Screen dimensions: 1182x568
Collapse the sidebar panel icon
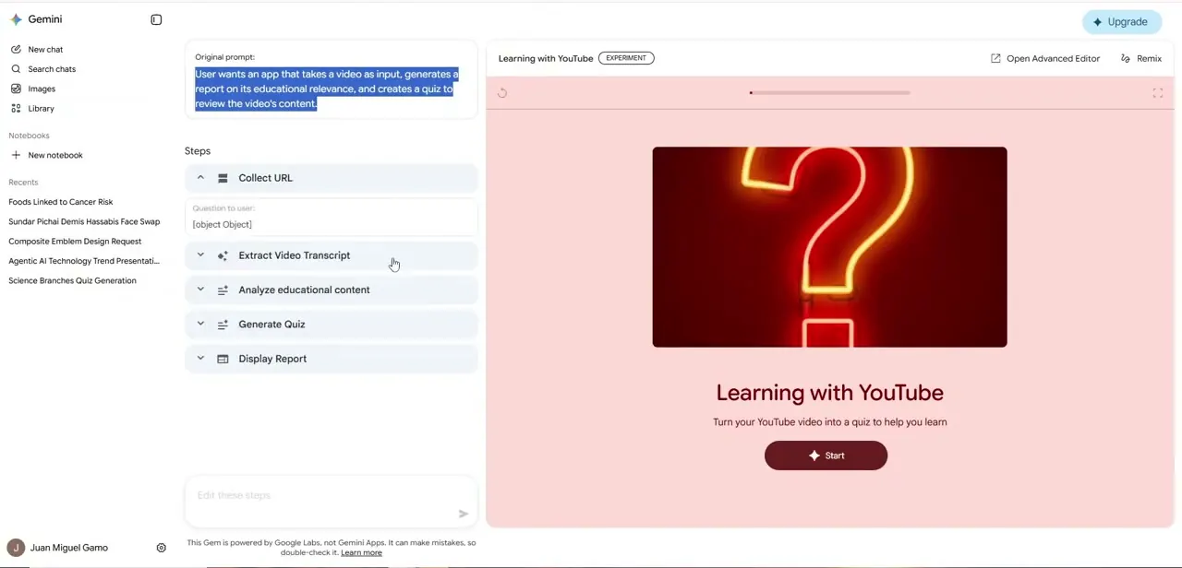pos(156,19)
